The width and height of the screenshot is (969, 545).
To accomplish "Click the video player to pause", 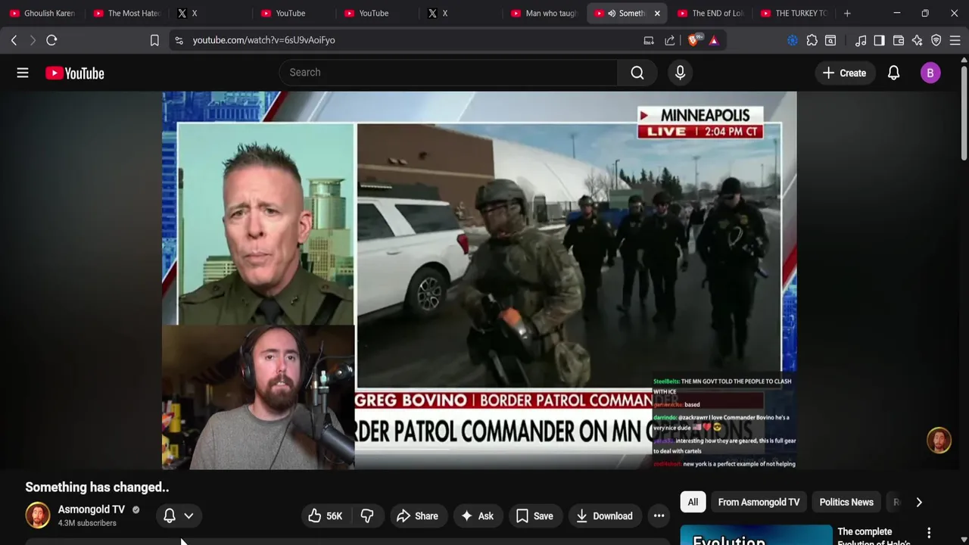I will click(x=479, y=280).
